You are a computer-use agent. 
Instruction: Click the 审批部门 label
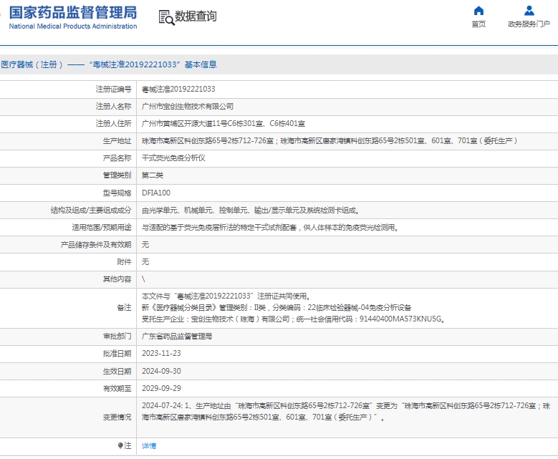point(117,337)
